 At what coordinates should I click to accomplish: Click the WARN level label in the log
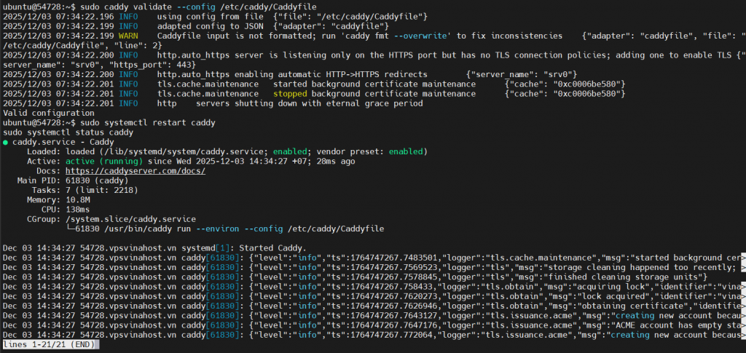tap(128, 36)
